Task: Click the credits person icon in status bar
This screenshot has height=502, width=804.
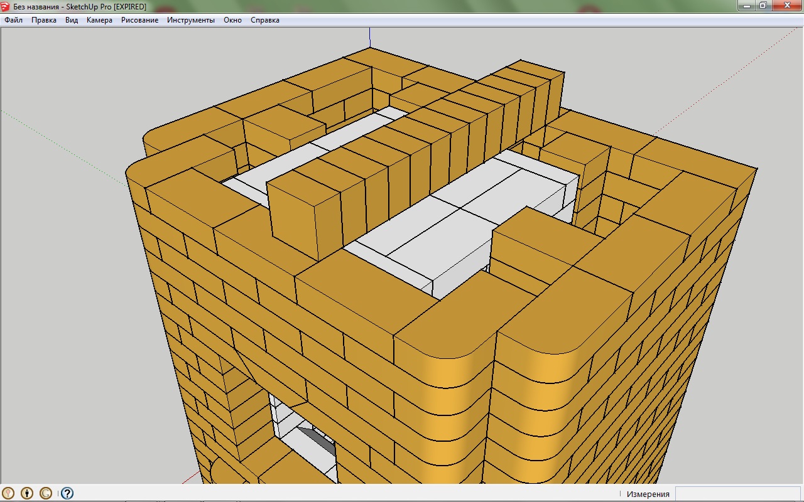Action: [27, 493]
